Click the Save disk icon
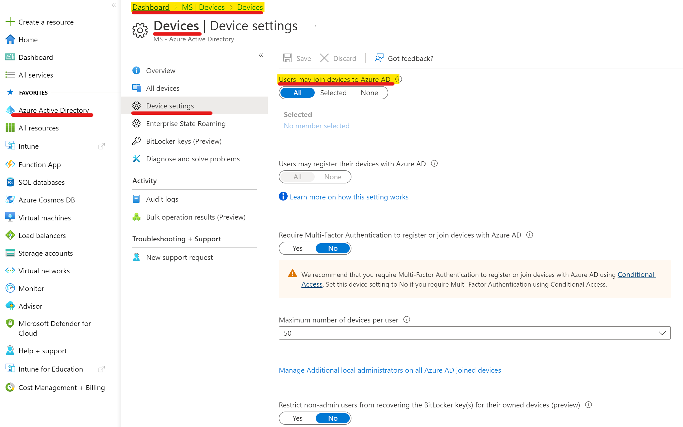The width and height of the screenshot is (683, 427). click(288, 58)
